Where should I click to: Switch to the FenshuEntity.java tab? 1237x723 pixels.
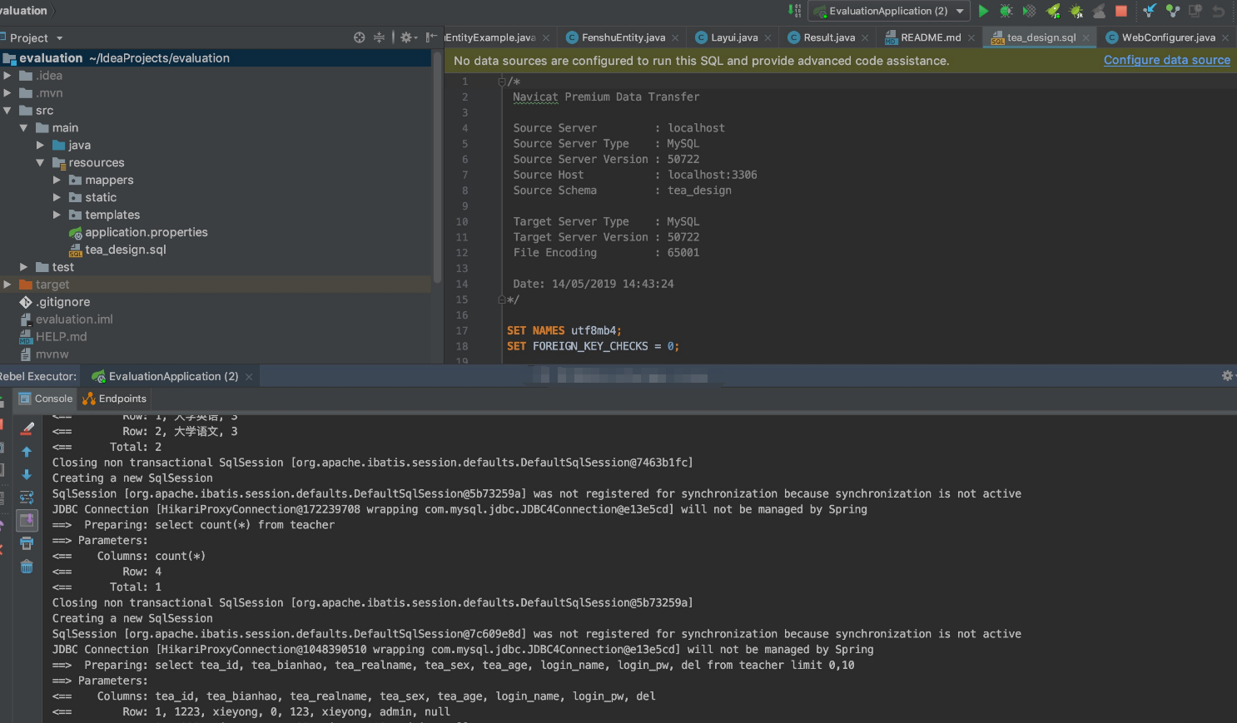click(623, 37)
